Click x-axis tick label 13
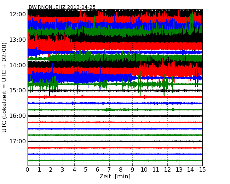 (x=179, y=170)
